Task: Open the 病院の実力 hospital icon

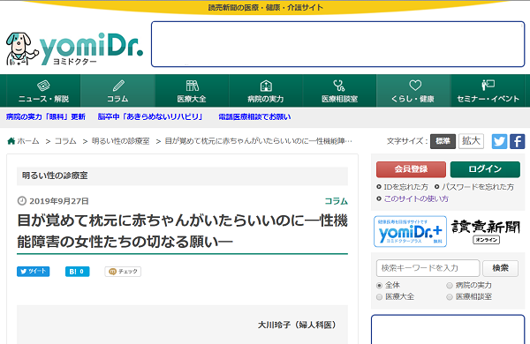Action: click(266, 86)
